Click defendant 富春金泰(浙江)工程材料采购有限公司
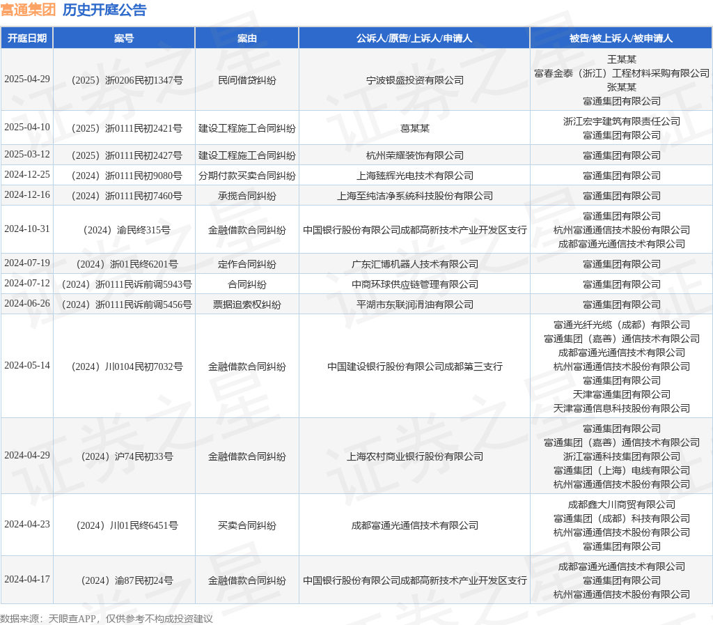This screenshot has height=625, width=713. click(622, 73)
